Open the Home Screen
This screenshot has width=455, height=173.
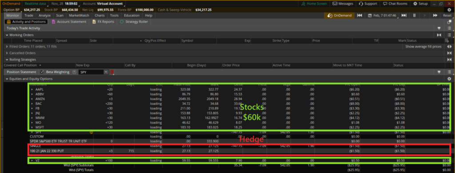tap(314, 4)
